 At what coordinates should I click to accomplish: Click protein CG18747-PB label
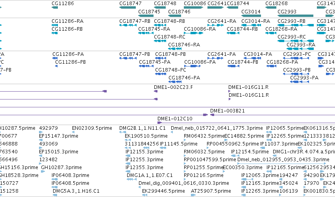[135, 54]
